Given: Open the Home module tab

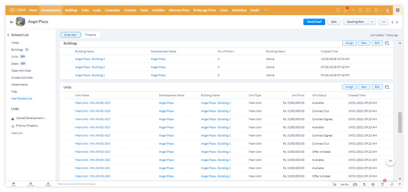Looking at the screenshot, I should tap(33, 10).
